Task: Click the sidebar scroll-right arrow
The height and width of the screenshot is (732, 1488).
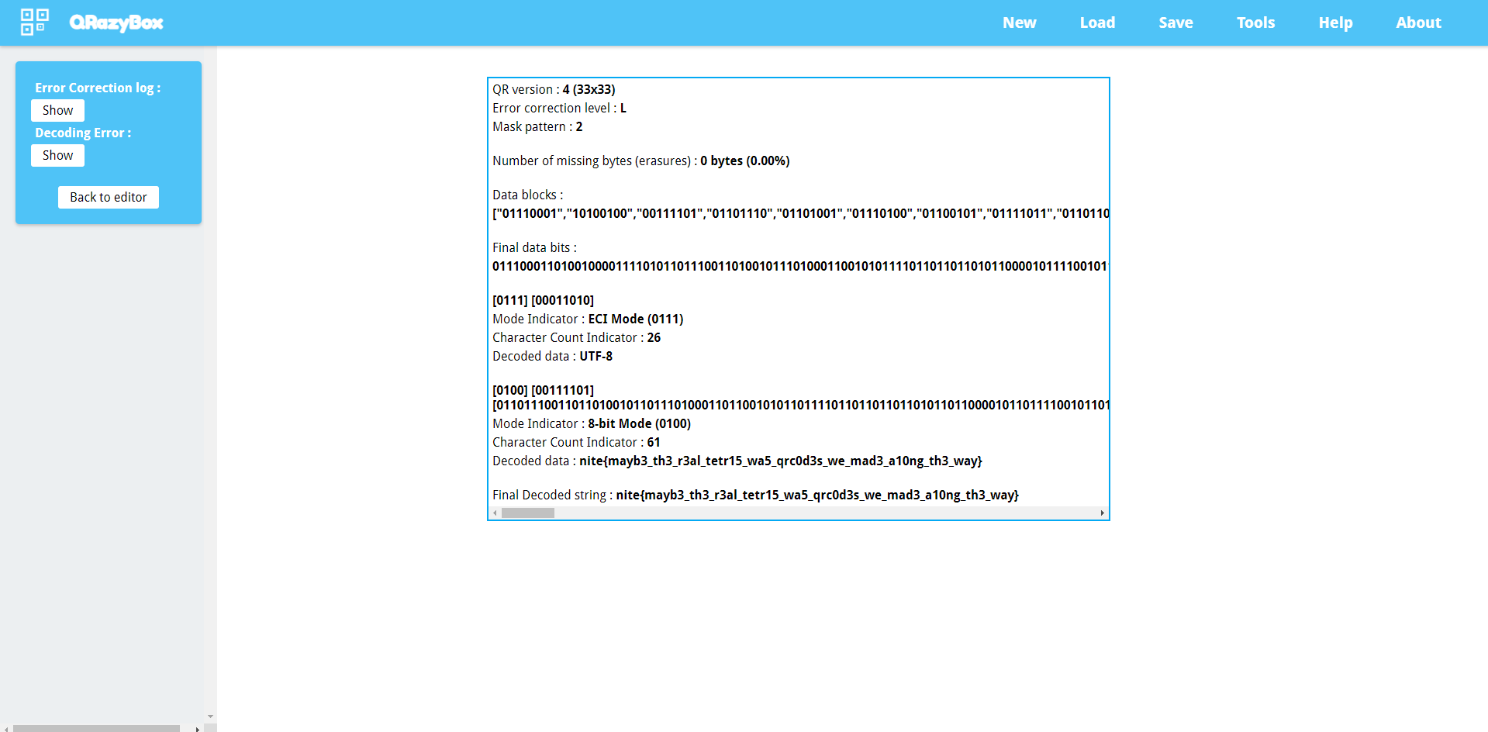Action: click(x=197, y=729)
